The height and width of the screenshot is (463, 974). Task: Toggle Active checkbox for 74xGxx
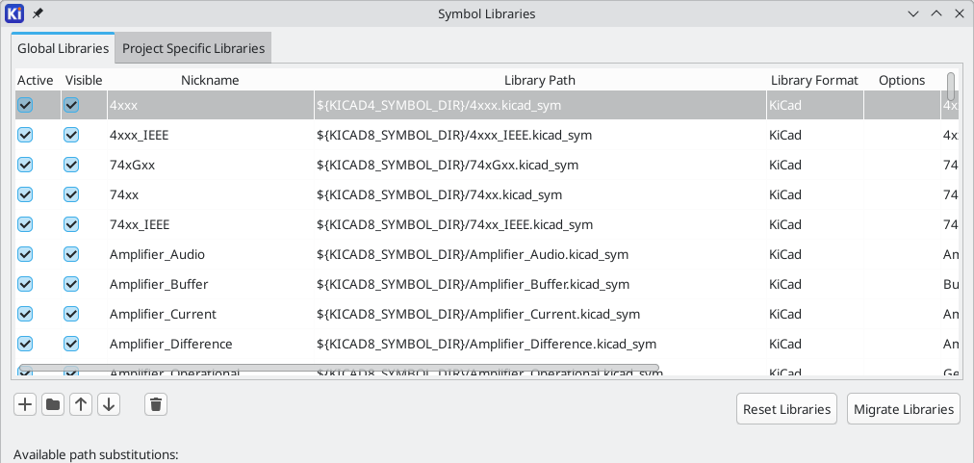click(25, 165)
